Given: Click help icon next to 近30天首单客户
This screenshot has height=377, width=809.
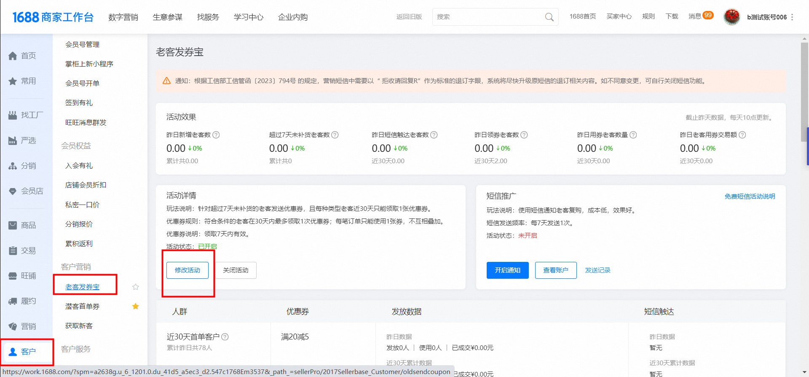Looking at the screenshot, I should tap(225, 337).
